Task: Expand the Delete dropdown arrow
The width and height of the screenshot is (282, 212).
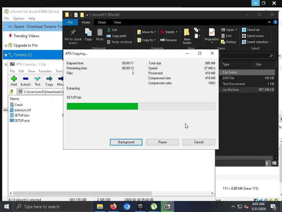Action: tap(177, 32)
